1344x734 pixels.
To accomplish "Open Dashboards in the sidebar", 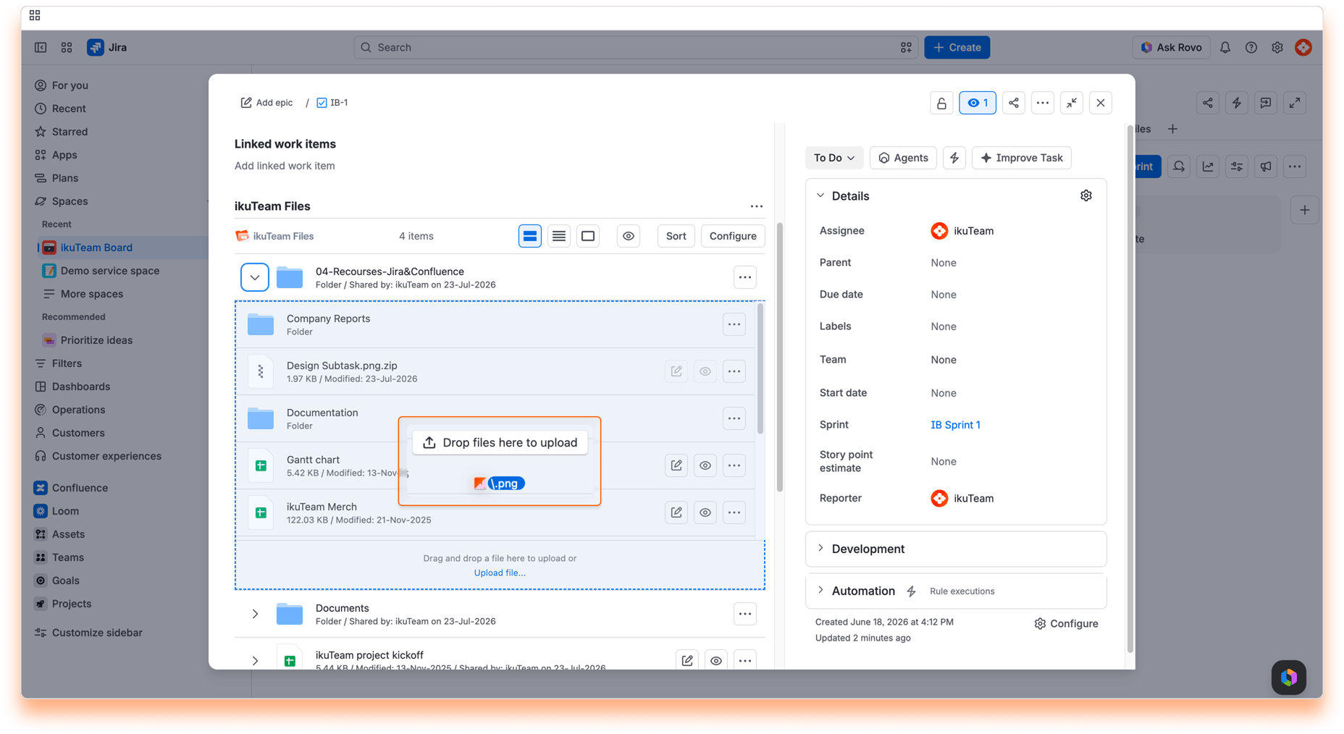I will [81, 387].
